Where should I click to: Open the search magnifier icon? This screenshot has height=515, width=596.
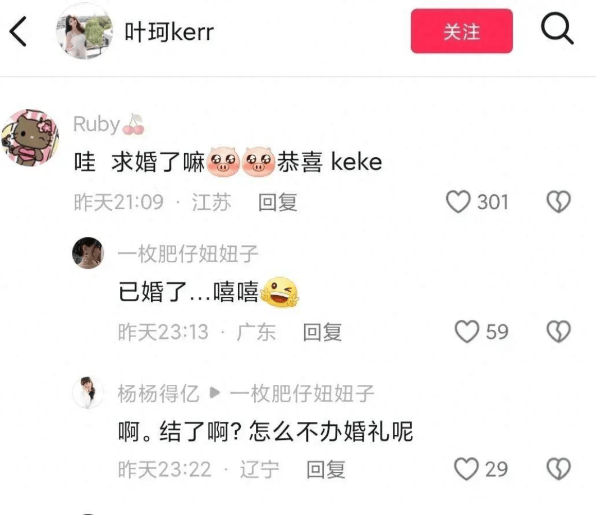557,29
